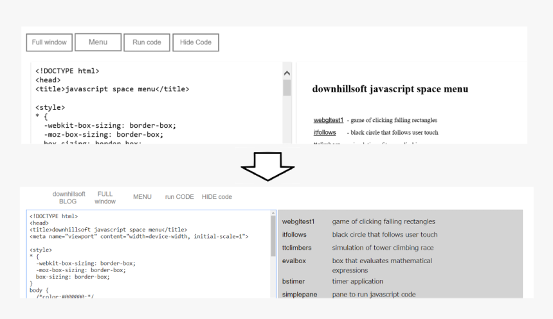Click the top code editor scrollbar thumb
The image size is (553, 319).
point(287,87)
